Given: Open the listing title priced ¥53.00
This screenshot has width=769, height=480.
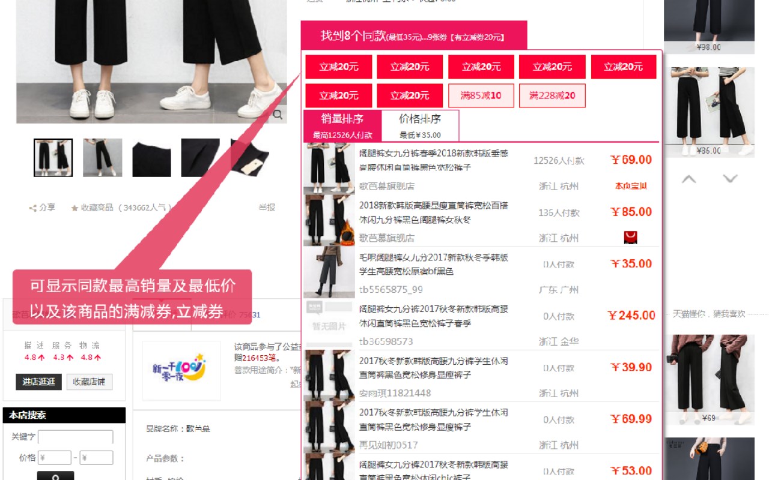Looking at the screenshot, I should (434, 470).
